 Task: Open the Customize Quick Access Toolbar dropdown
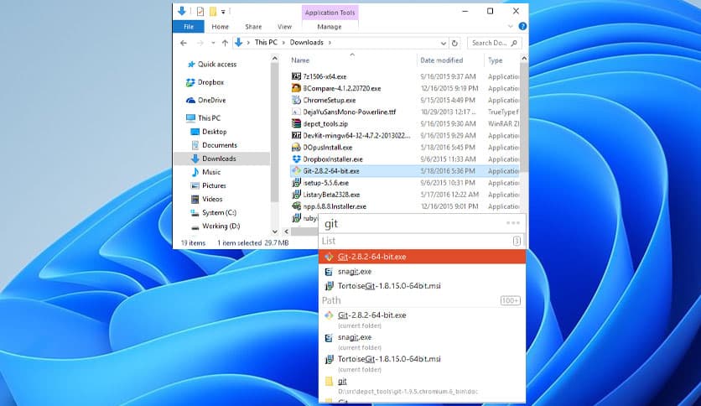coord(223,12)
